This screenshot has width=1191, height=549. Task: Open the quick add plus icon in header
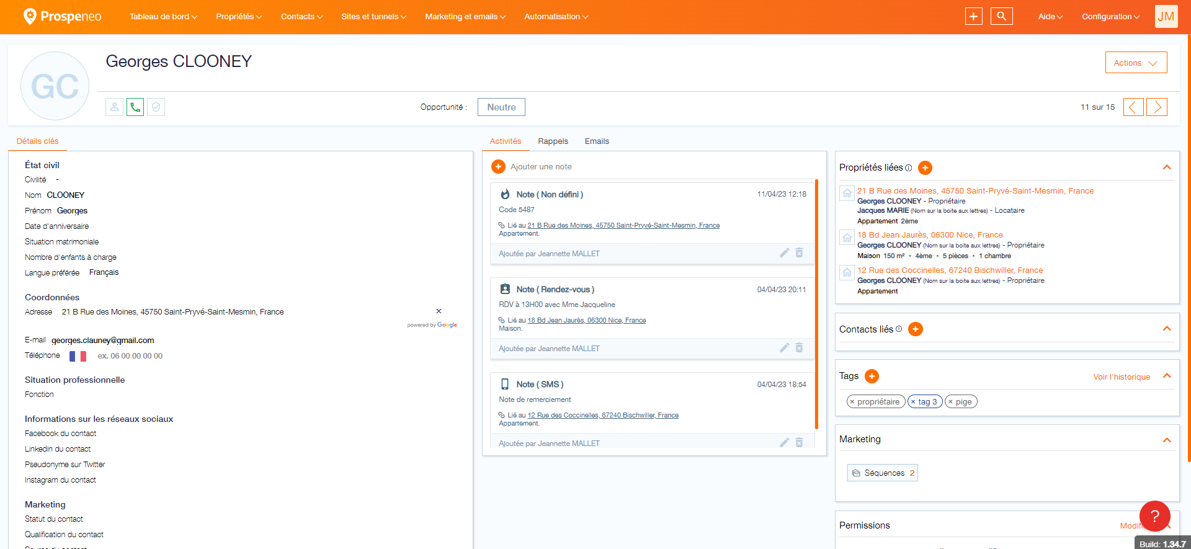pos(974,16)
